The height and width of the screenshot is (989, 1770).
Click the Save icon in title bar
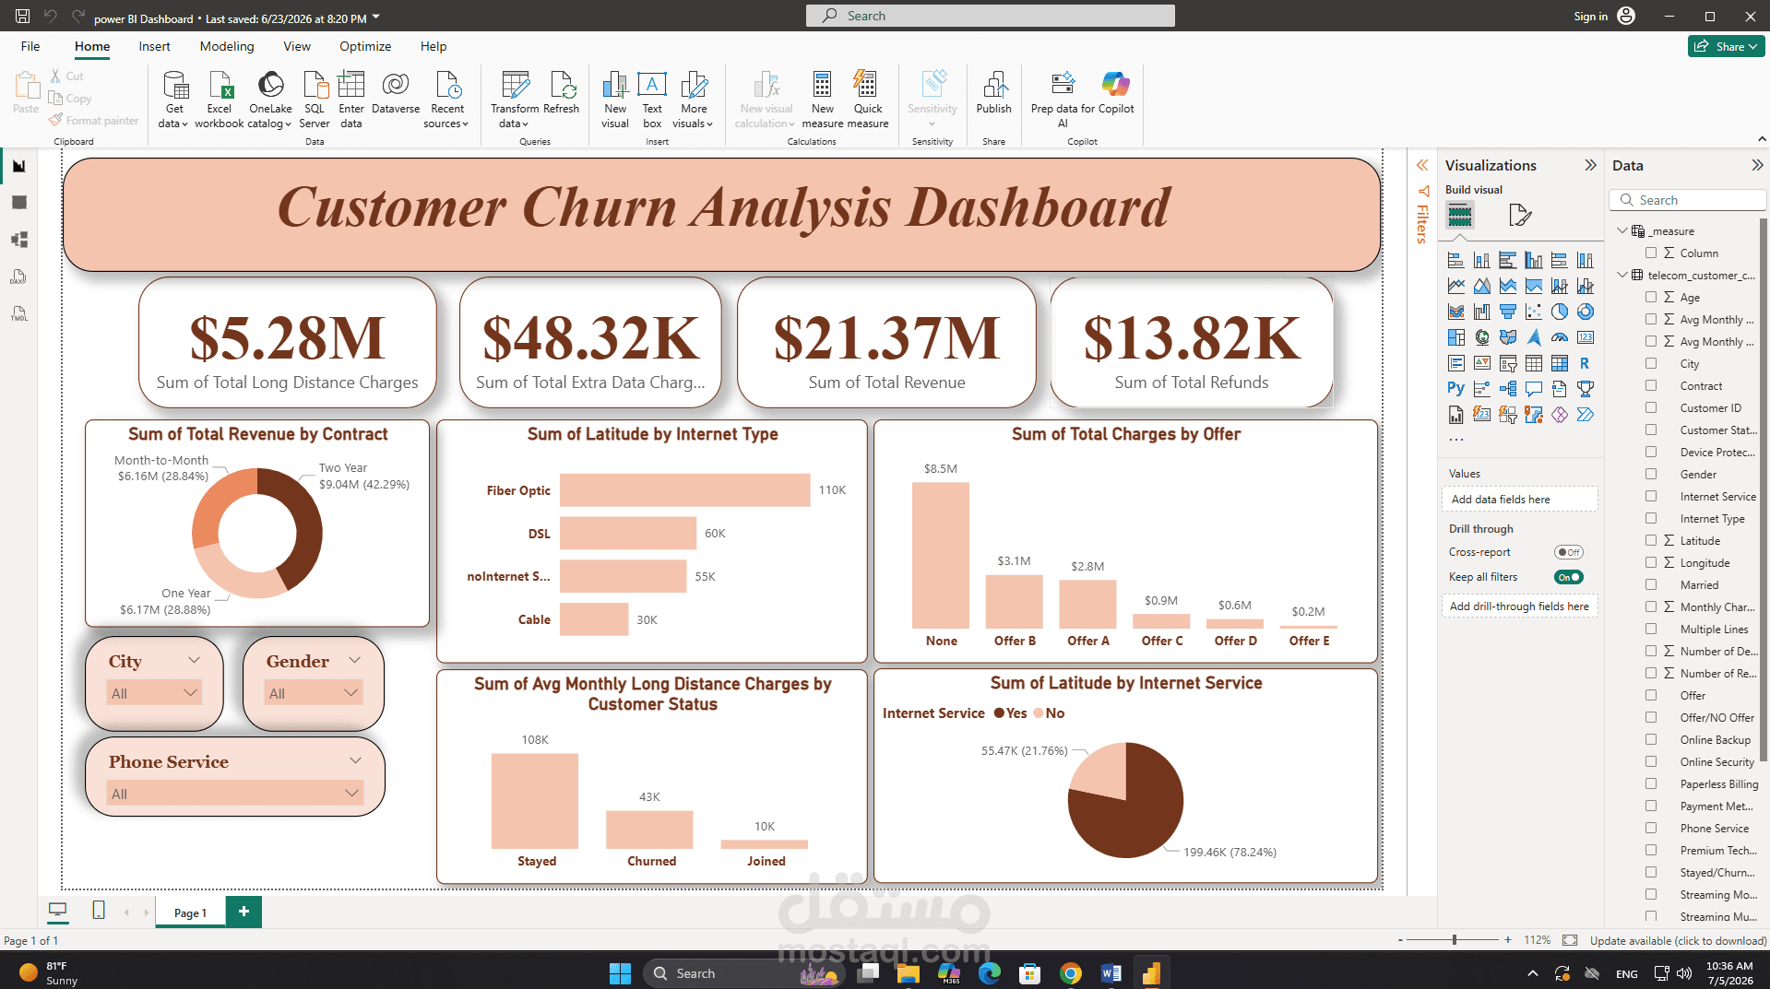coord(22,17)
